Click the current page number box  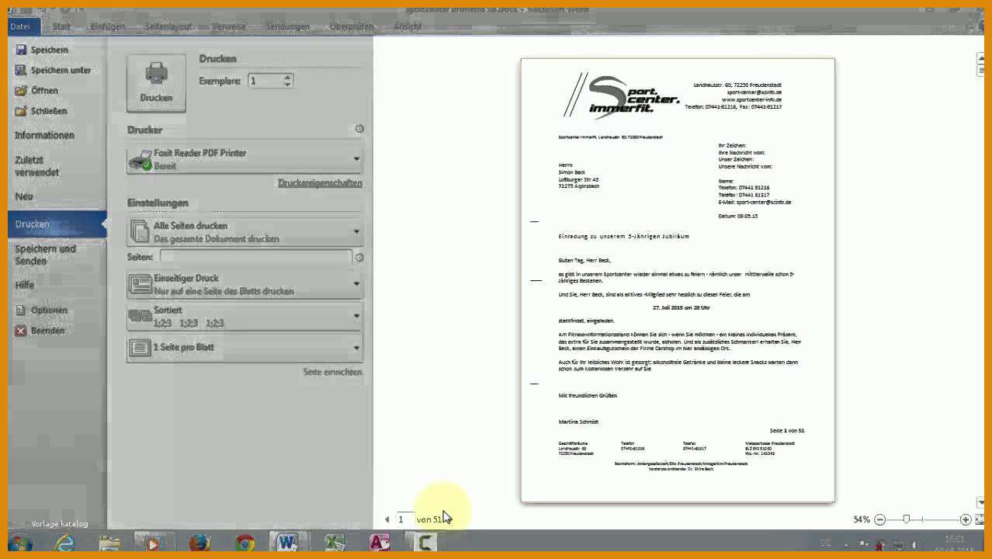tap(404, 519)
